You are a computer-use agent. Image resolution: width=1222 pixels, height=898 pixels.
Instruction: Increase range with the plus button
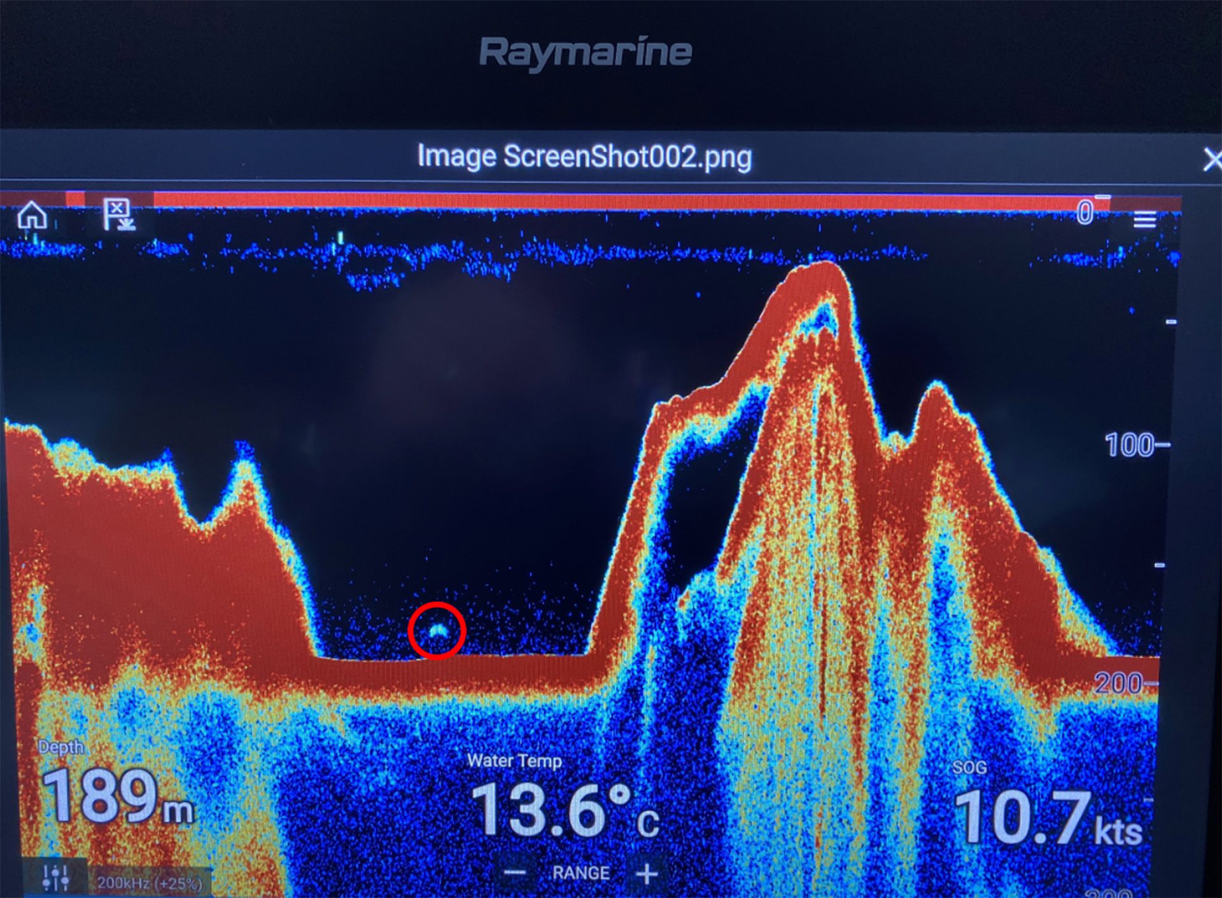point(647,874)
